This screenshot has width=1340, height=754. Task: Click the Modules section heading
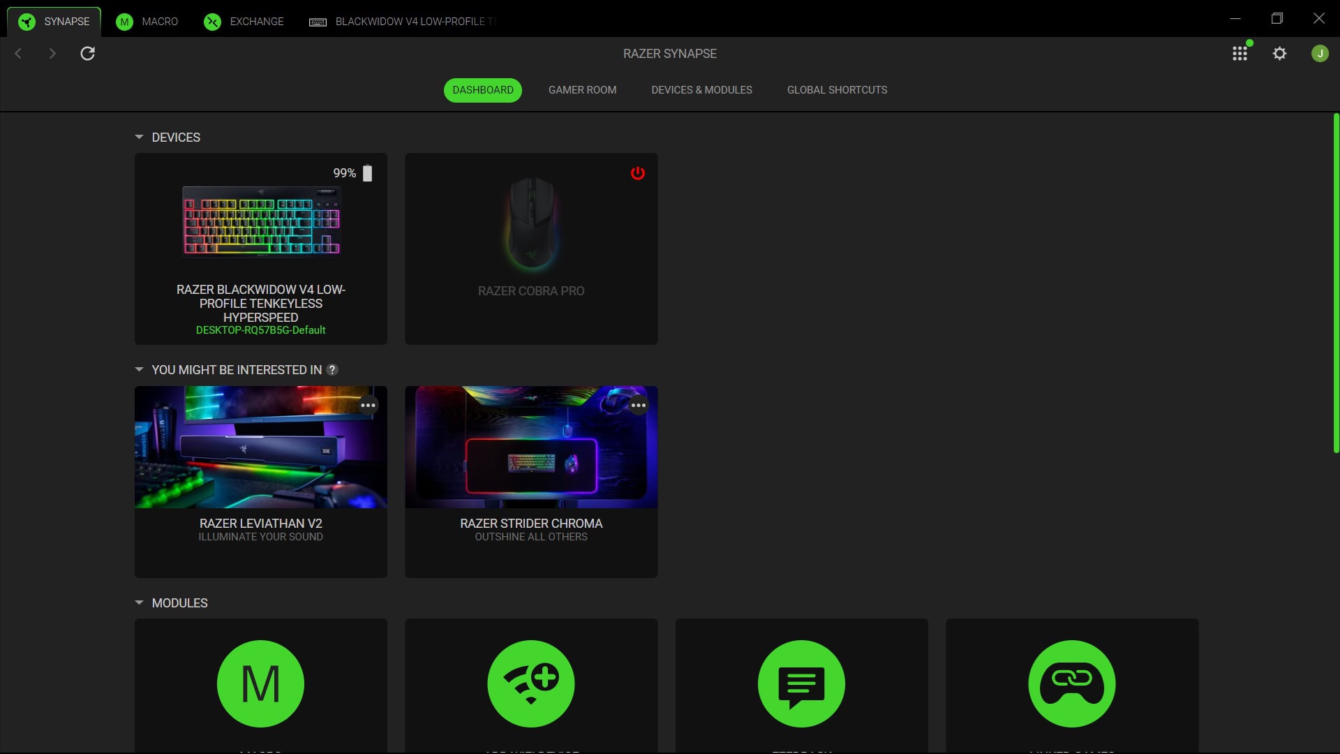(x=179, y=603)
